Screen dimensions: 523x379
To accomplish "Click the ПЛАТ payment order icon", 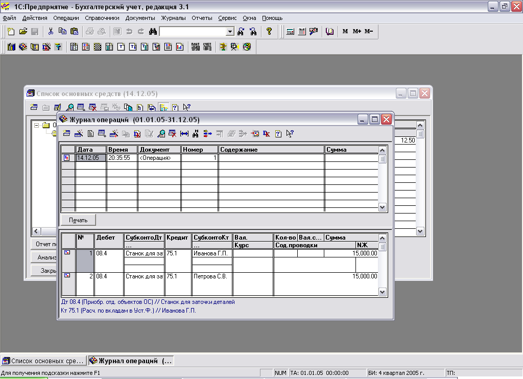I will pyautogui.click(x=196, y=47).
